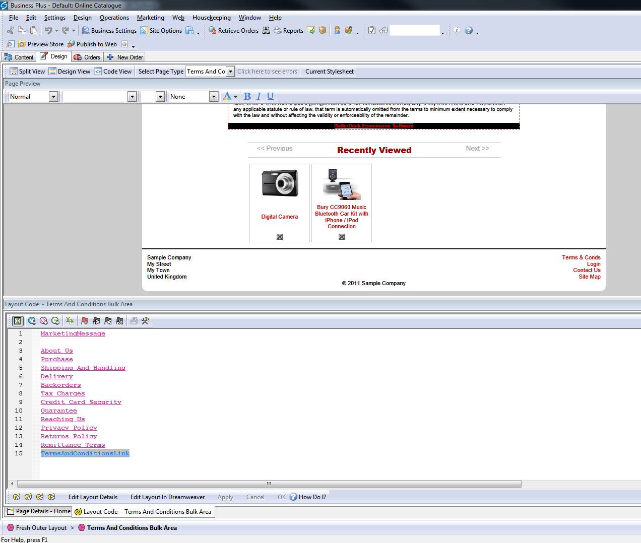Toggle underline text formatting

click(270, 96)
